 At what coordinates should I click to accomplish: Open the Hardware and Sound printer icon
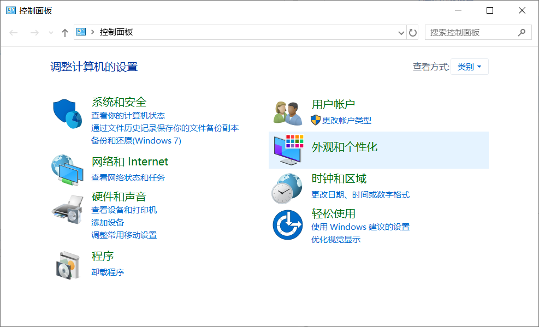tap(67, 210)
